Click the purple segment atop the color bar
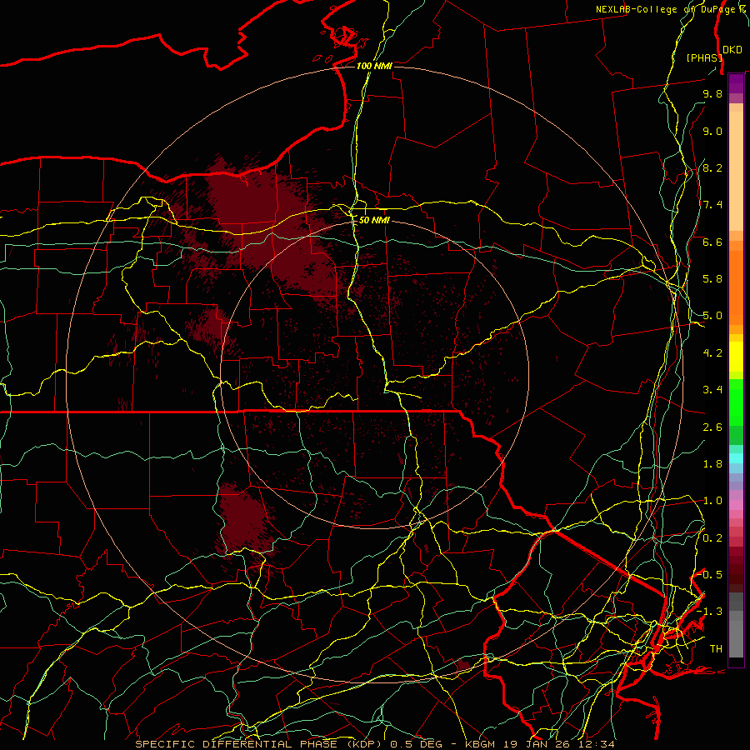This screenshot has width=750, height=750. (736, 84)
